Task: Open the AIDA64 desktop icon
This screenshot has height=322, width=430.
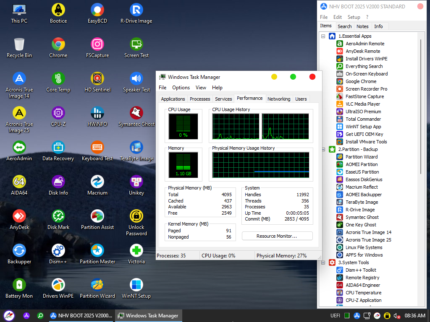Action: coord(19,182)
